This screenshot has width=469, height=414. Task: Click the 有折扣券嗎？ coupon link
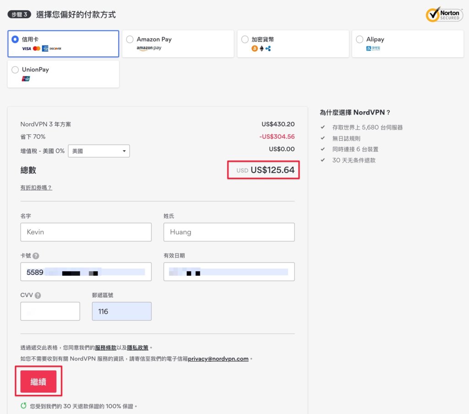(36, 188)
